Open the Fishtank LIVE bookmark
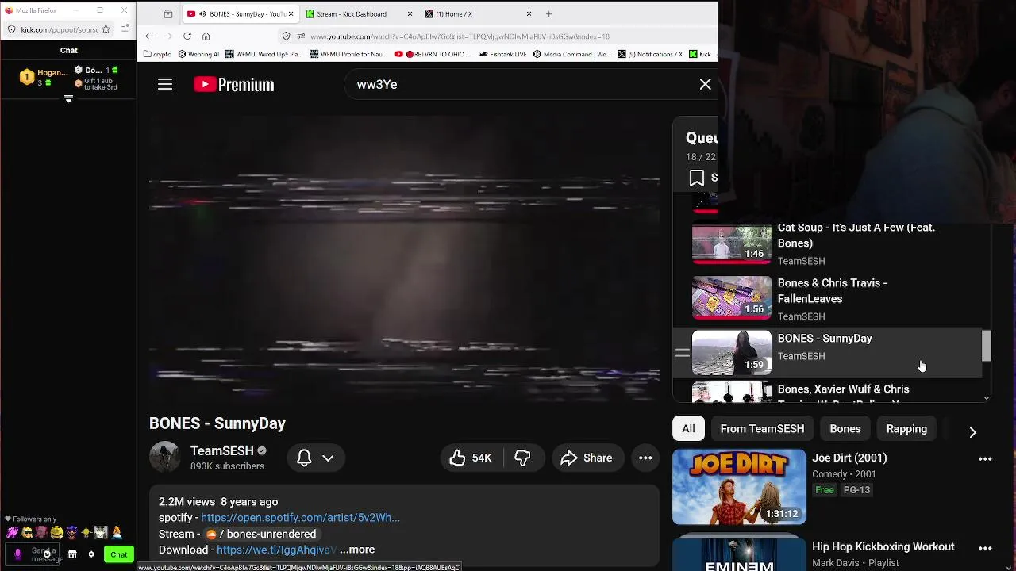Image resolution: width=1016 pixels, height=571 pixels. 504,54
